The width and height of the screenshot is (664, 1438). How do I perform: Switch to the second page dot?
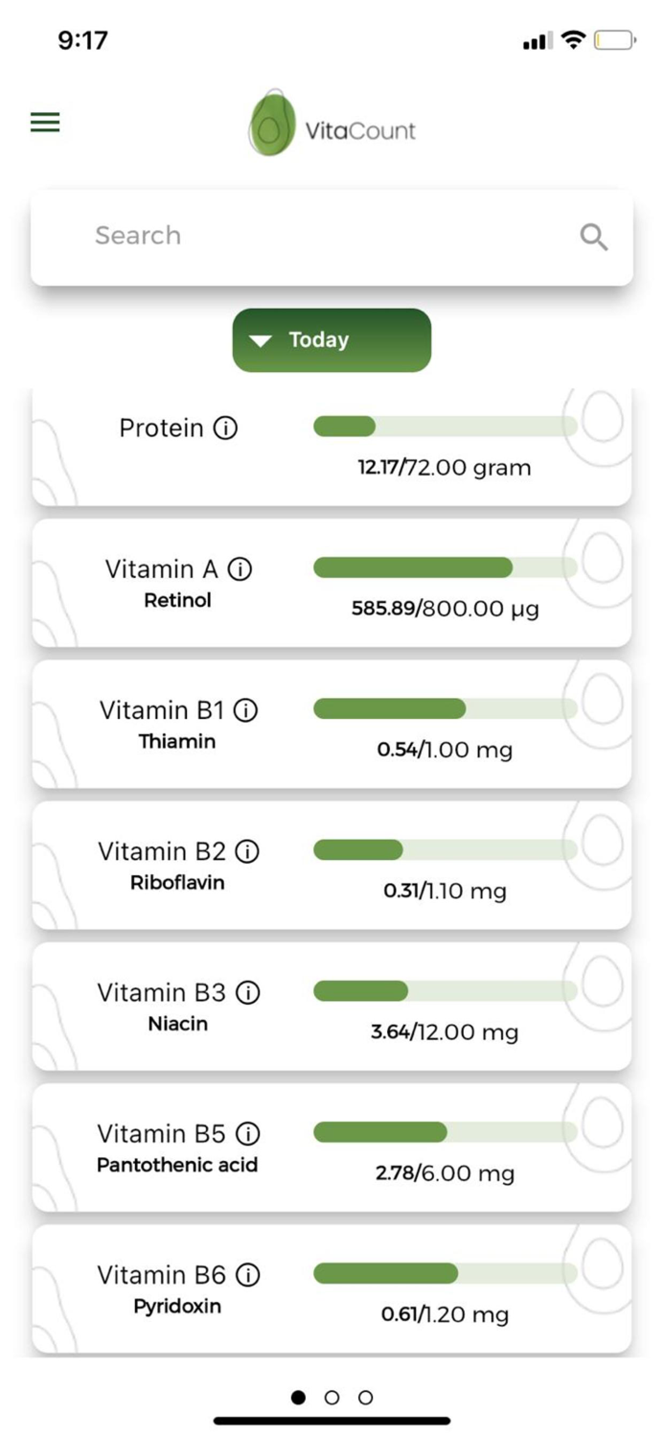click(332, 1398)
